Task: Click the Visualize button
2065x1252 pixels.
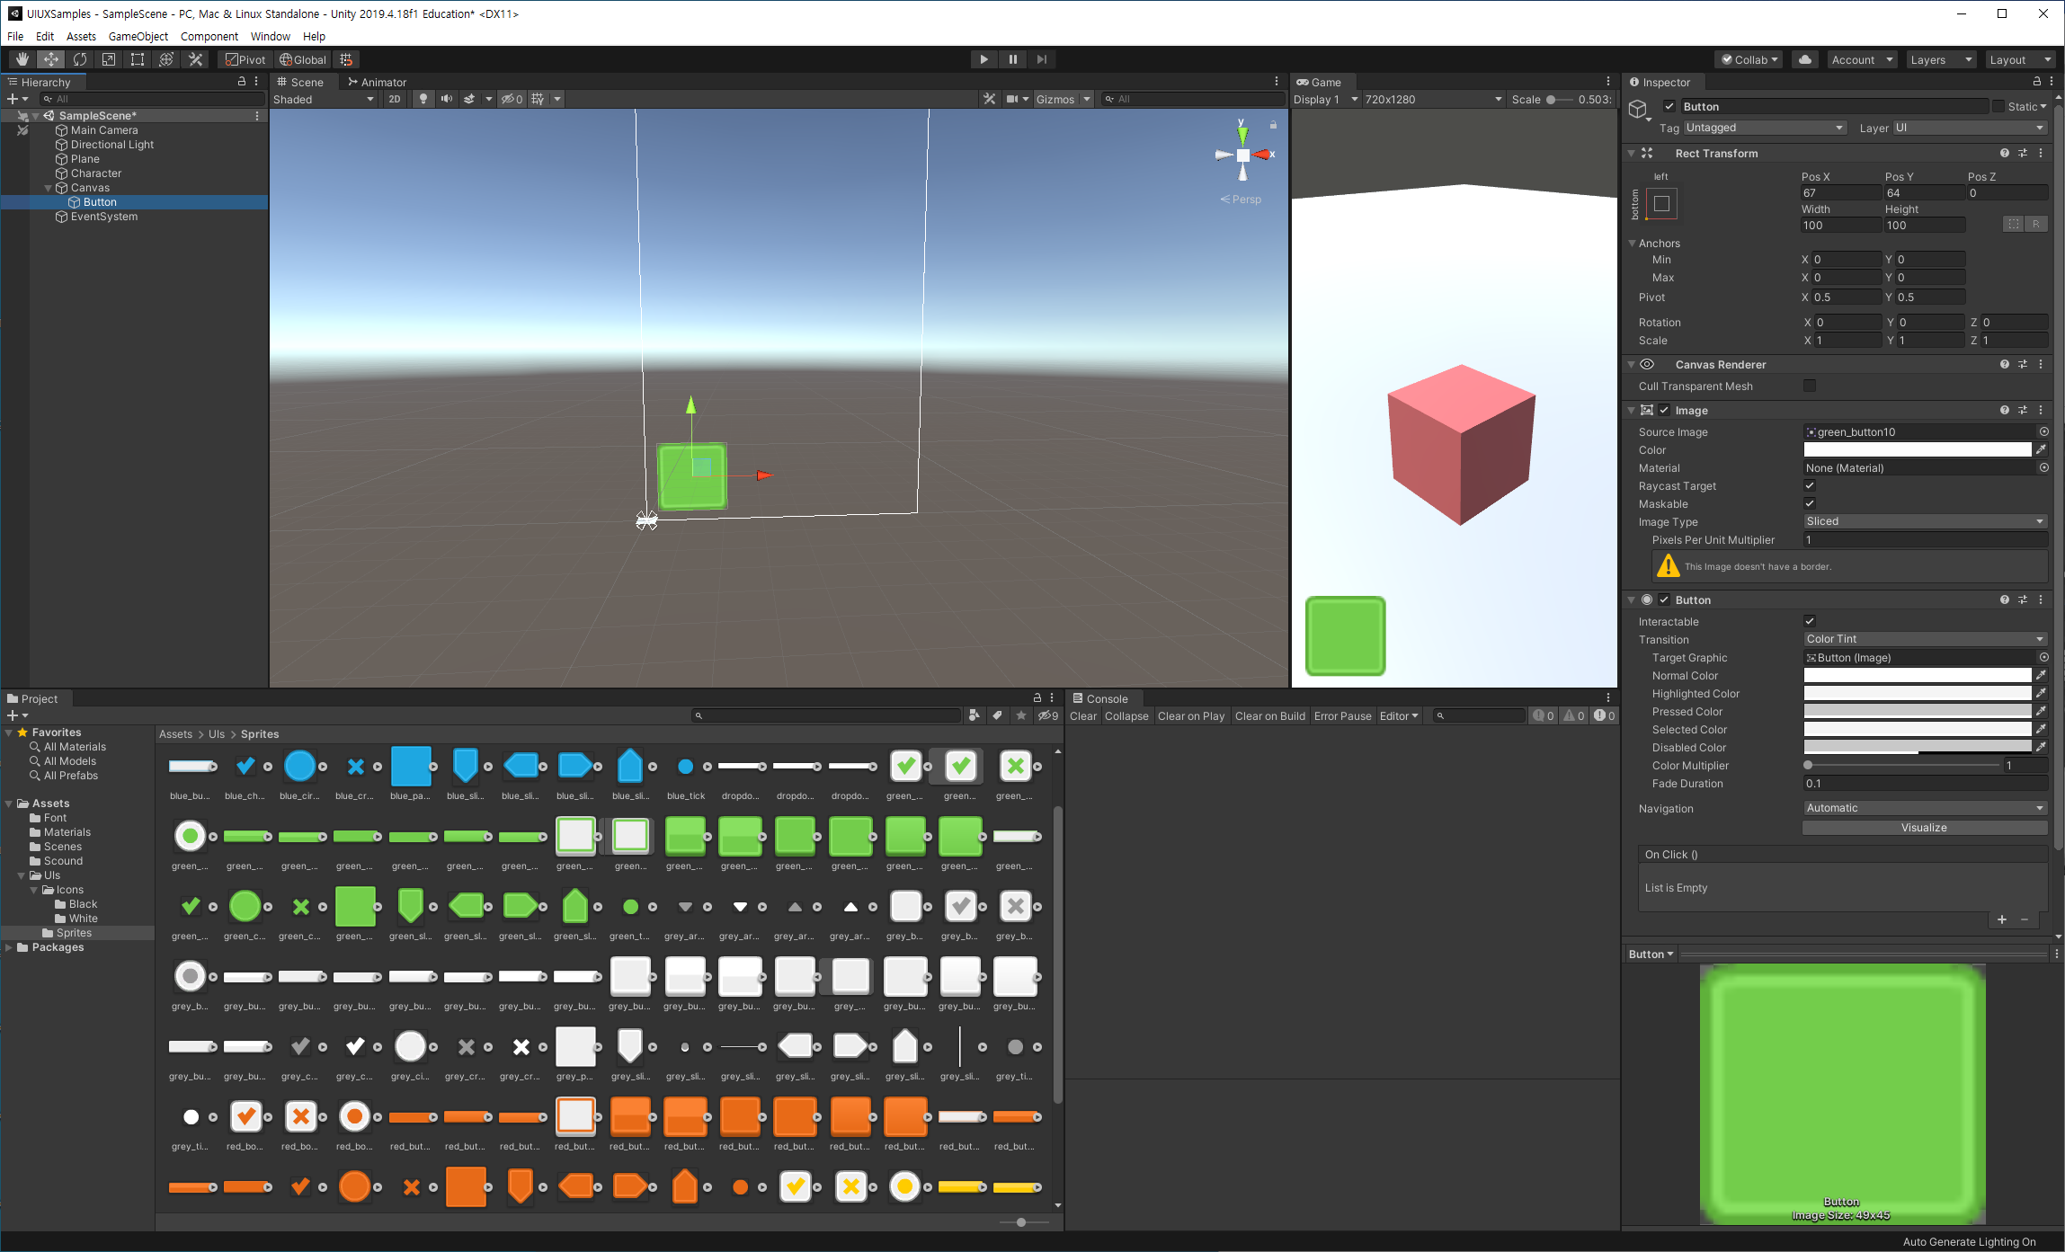Action: point(1924,828)
